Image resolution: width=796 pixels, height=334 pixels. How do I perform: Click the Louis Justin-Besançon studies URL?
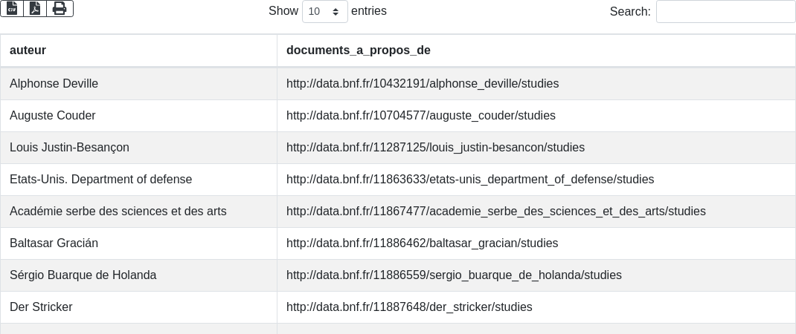435,148
